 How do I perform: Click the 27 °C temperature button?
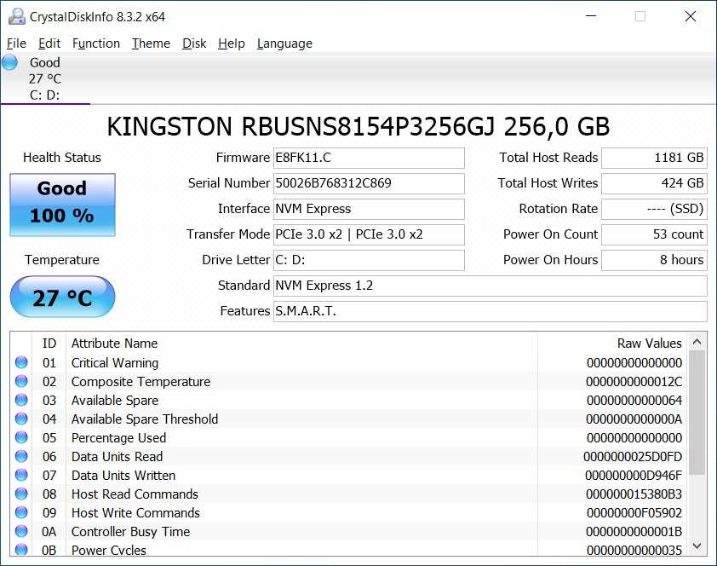pyautogui.click(x=62, y=297)
